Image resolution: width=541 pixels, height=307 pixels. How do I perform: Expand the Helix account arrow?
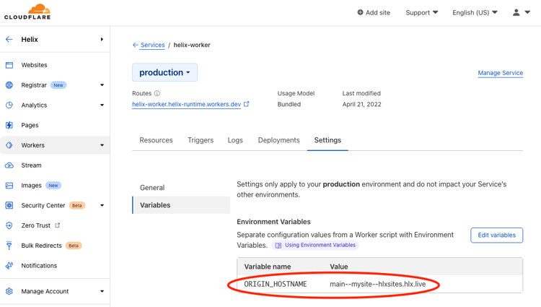[x=102, y=39]
